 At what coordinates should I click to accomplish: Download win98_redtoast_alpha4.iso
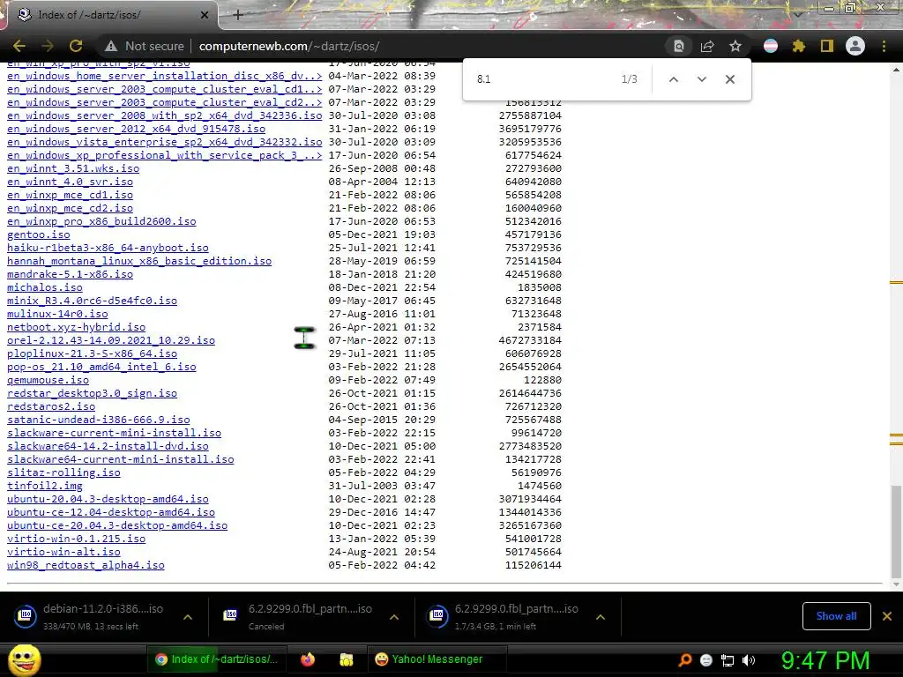86,565
